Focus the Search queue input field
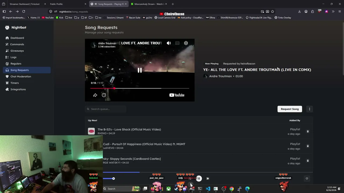The height and width of the screenshot is (193, 344). click(106, 109)
